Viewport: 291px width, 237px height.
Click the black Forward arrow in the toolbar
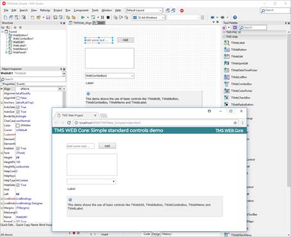coord(222,17)
